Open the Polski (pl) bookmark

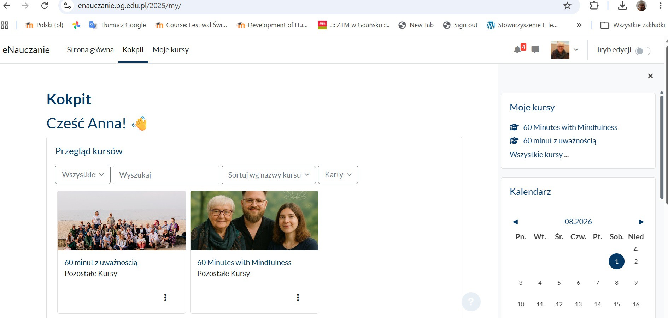(x=44, y=25)
